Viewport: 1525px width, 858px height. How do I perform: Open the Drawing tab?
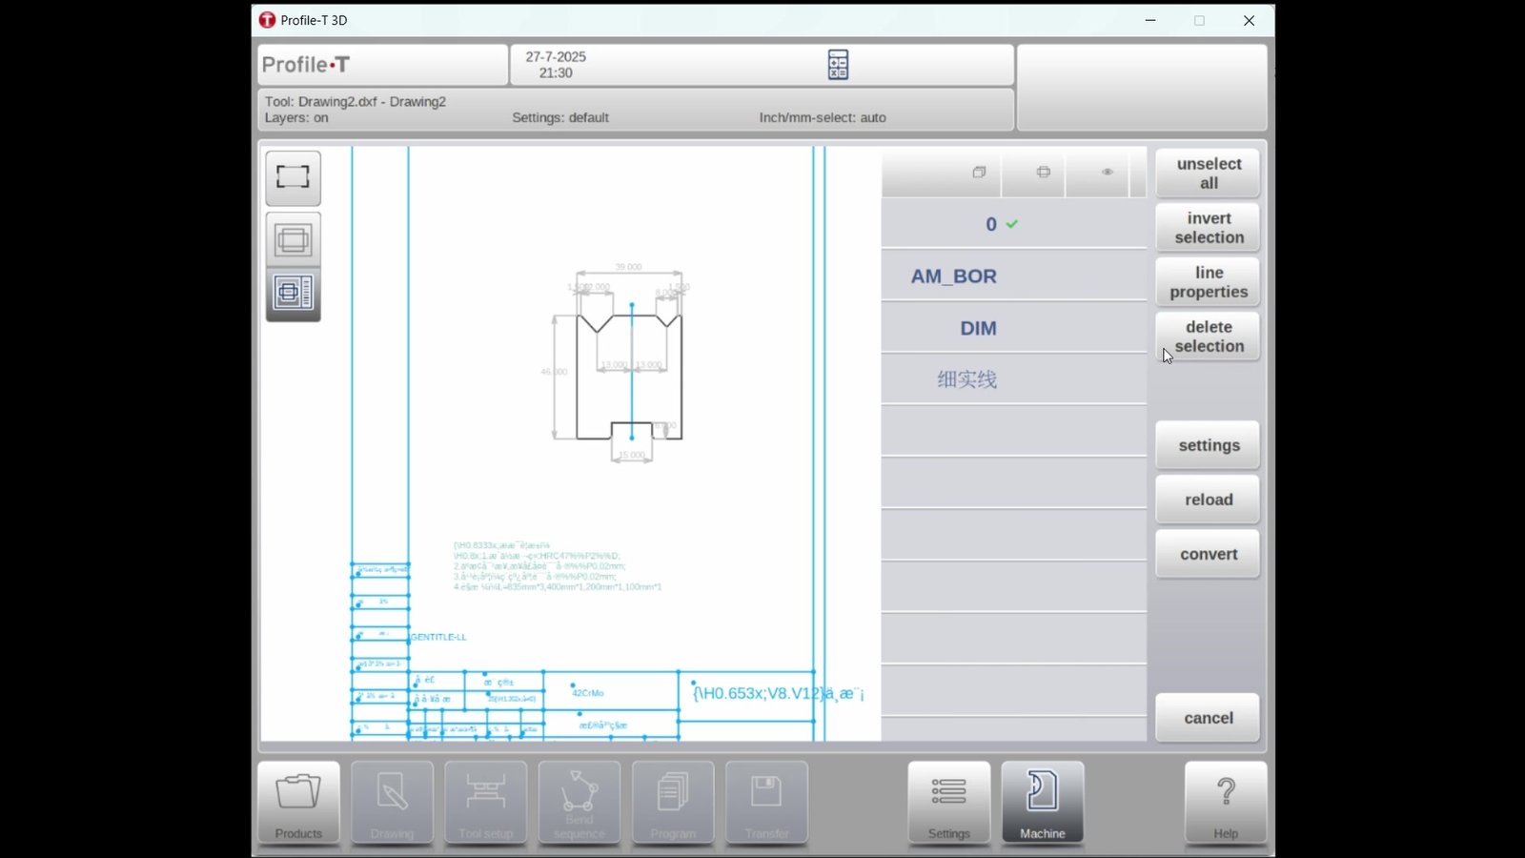pyautogui.click(x=392, y=803)
